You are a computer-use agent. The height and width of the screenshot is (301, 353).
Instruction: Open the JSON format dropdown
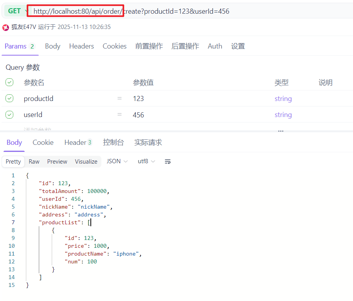pos(117,161)
